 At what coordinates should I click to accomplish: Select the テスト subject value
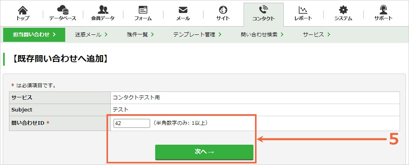click(121, 110)
